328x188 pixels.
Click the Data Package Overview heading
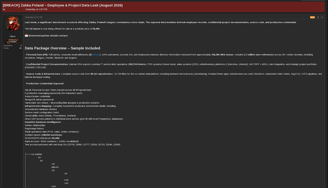click(62, 48)
